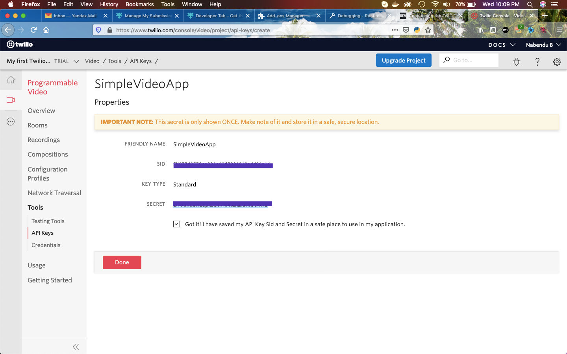567x354 pixels.
Task: Save page to Pocket icon
Action: tap(406, 30)
